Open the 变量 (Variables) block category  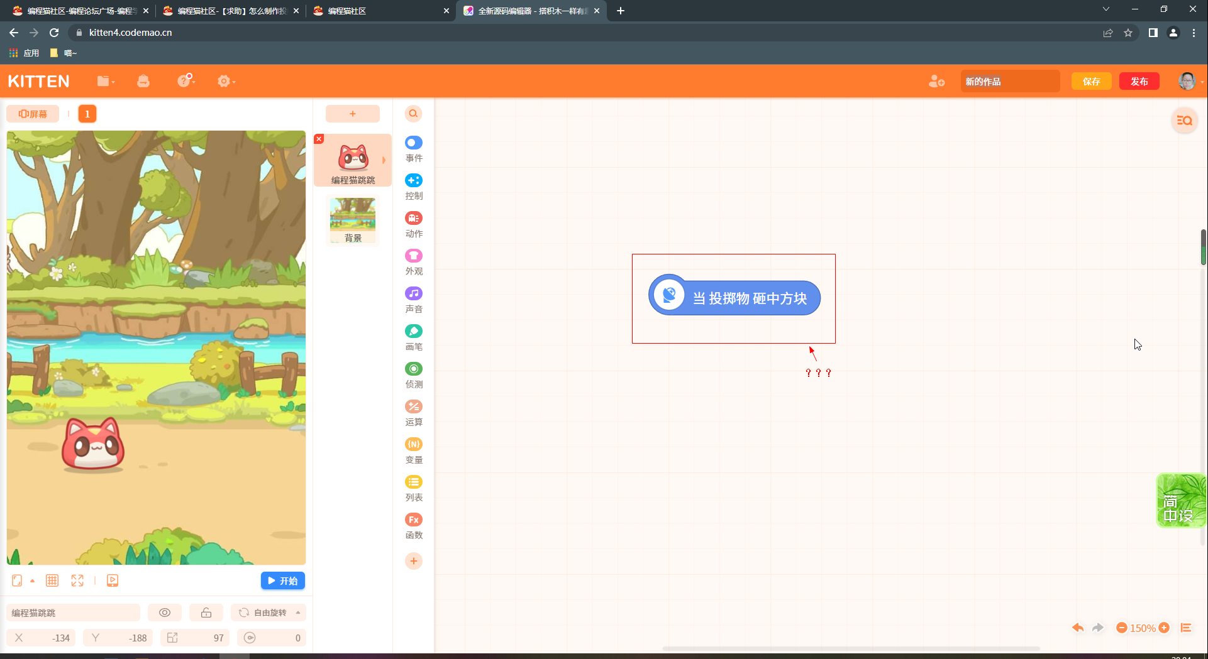(414, 451)
